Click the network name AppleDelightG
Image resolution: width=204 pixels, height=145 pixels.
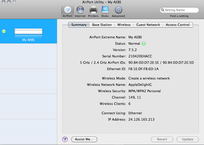point(140,85)
